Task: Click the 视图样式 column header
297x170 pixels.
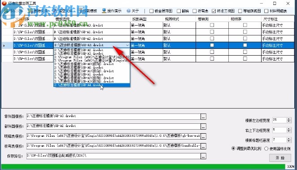Action: pos(179,19)
